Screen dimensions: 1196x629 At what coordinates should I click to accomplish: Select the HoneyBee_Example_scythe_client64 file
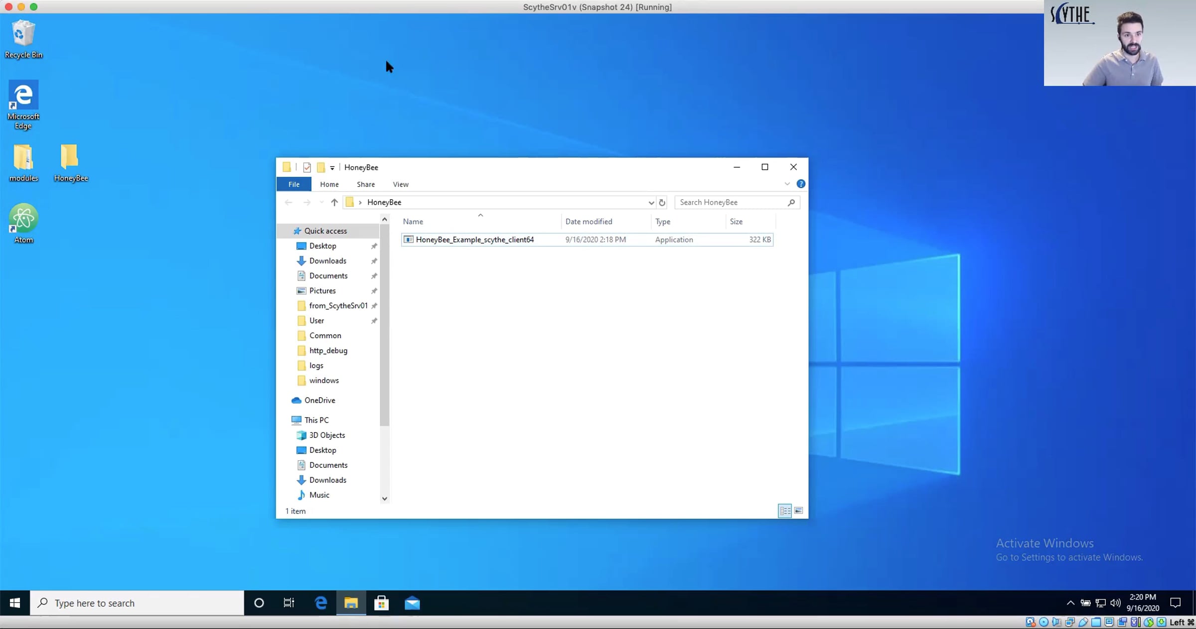[474, 240]
